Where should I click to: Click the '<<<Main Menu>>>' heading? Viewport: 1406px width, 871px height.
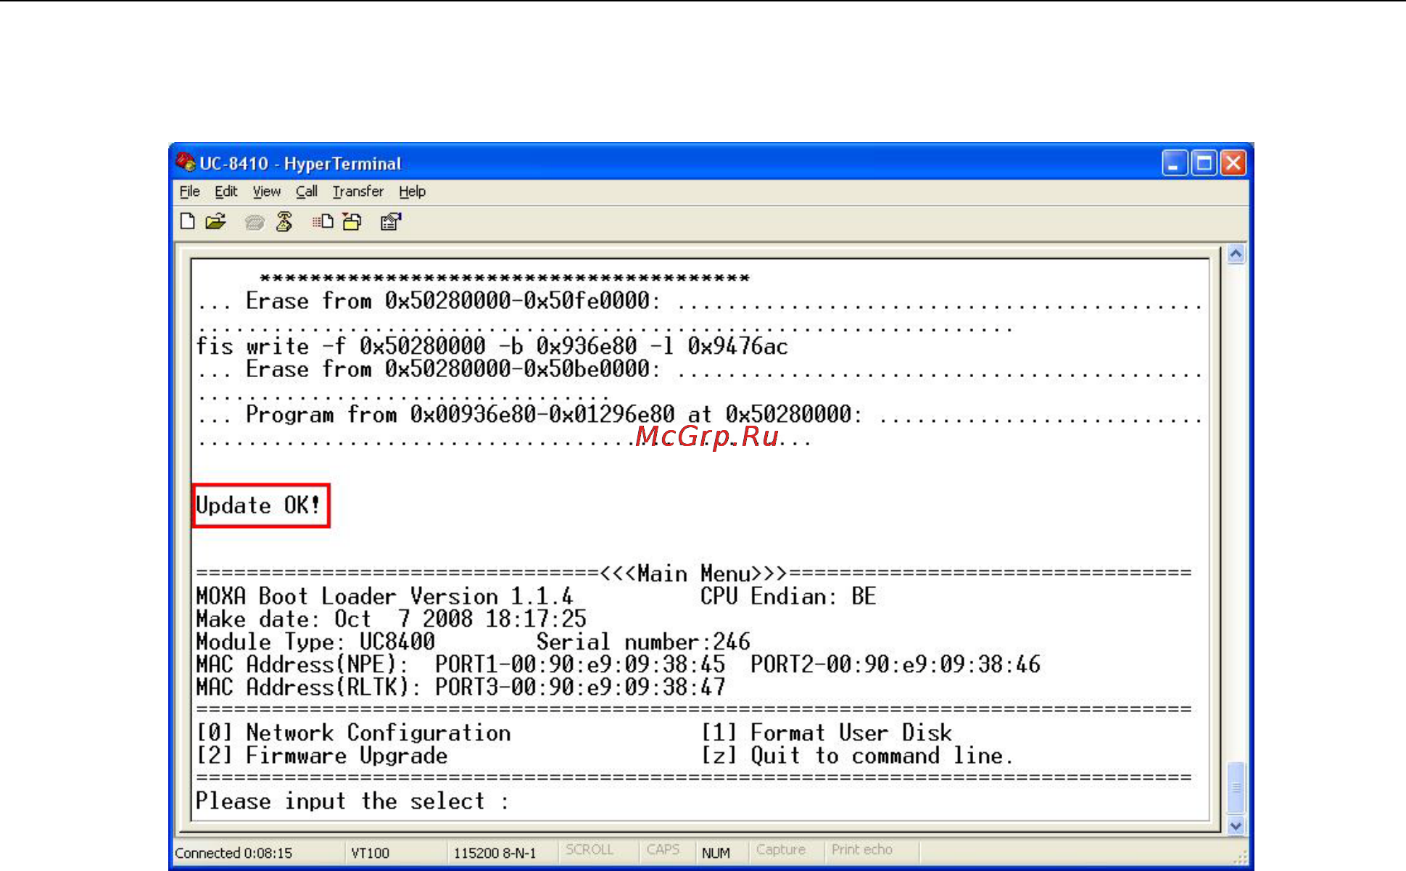point(694,574)
